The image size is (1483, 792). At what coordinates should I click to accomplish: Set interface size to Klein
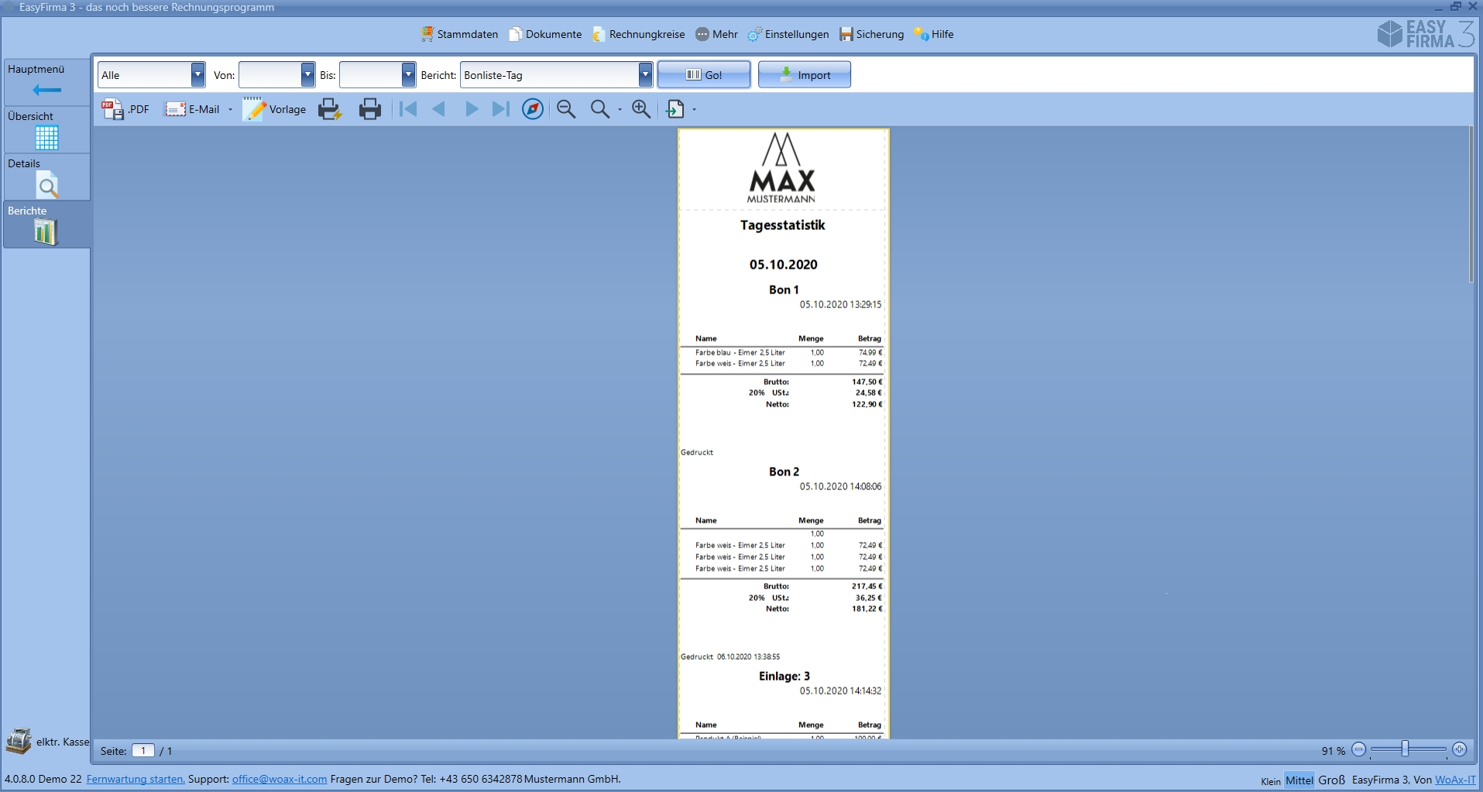pos(1271,781)
